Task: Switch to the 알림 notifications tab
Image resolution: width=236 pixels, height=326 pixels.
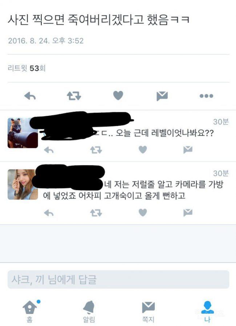Action: click(89, 311)
